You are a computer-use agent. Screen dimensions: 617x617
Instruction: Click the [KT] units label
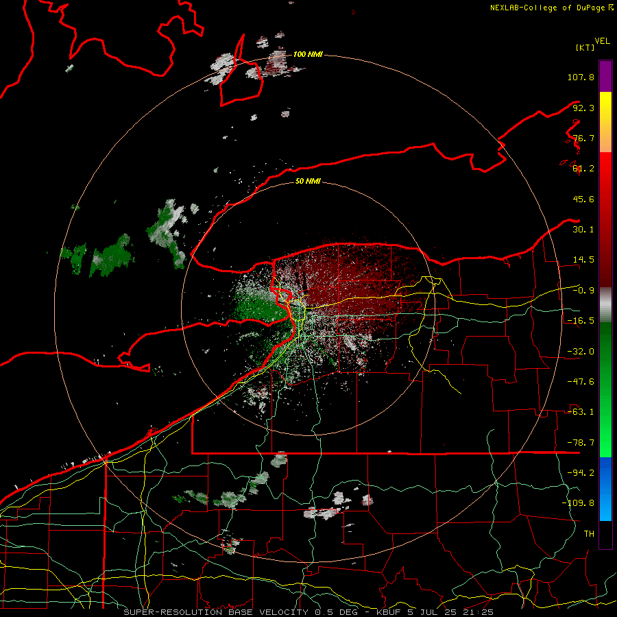[585, 47]
